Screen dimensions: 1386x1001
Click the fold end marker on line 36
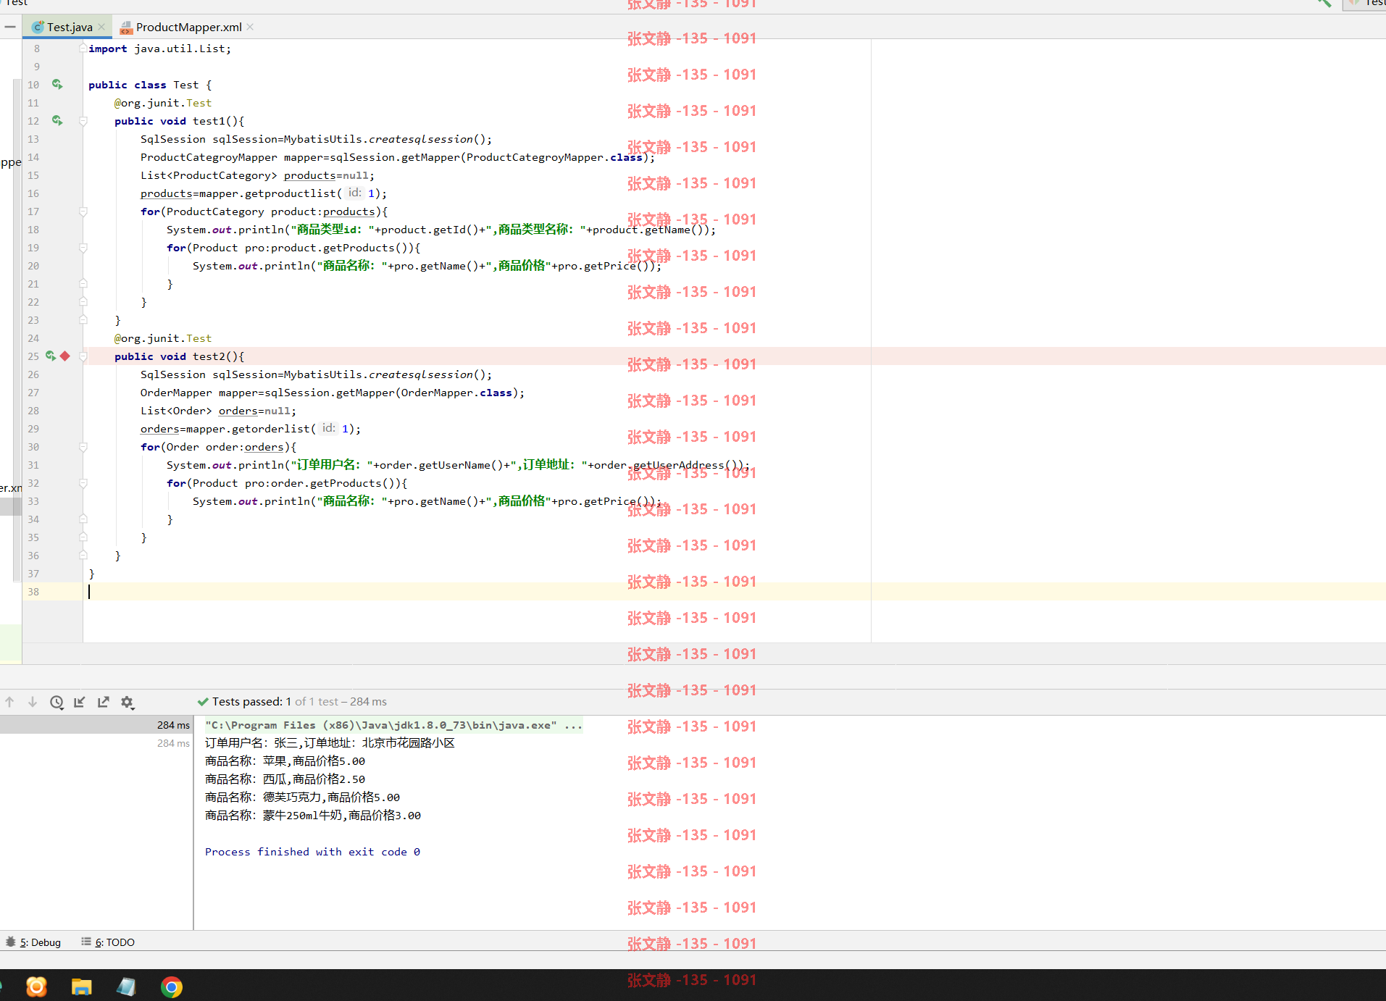(x=83, y=556)
